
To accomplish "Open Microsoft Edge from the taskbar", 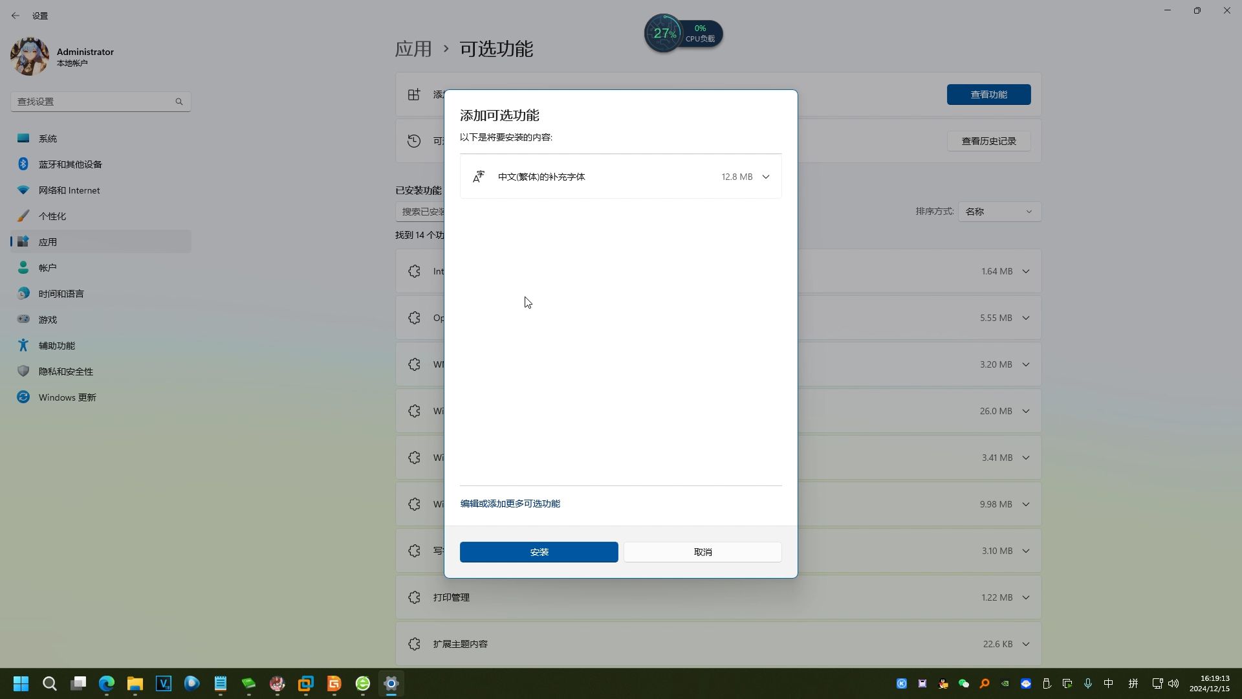I will (x=106, y=683).
